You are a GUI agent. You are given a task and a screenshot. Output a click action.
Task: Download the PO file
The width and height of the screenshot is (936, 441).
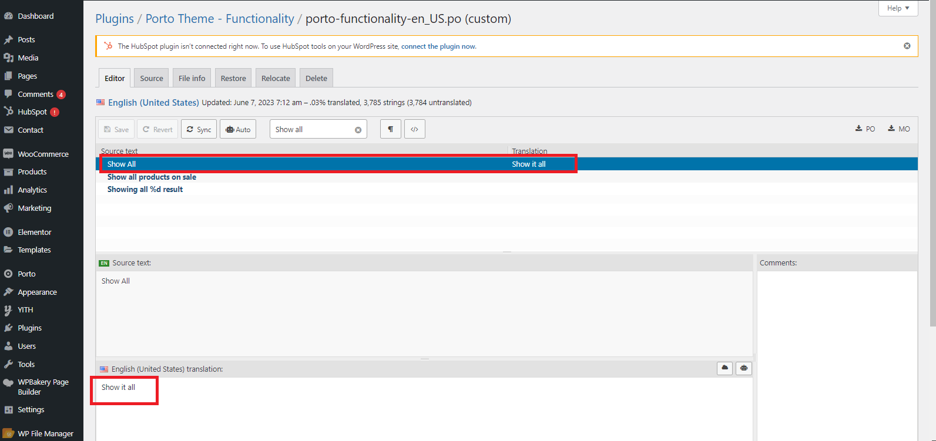(865, 129)
